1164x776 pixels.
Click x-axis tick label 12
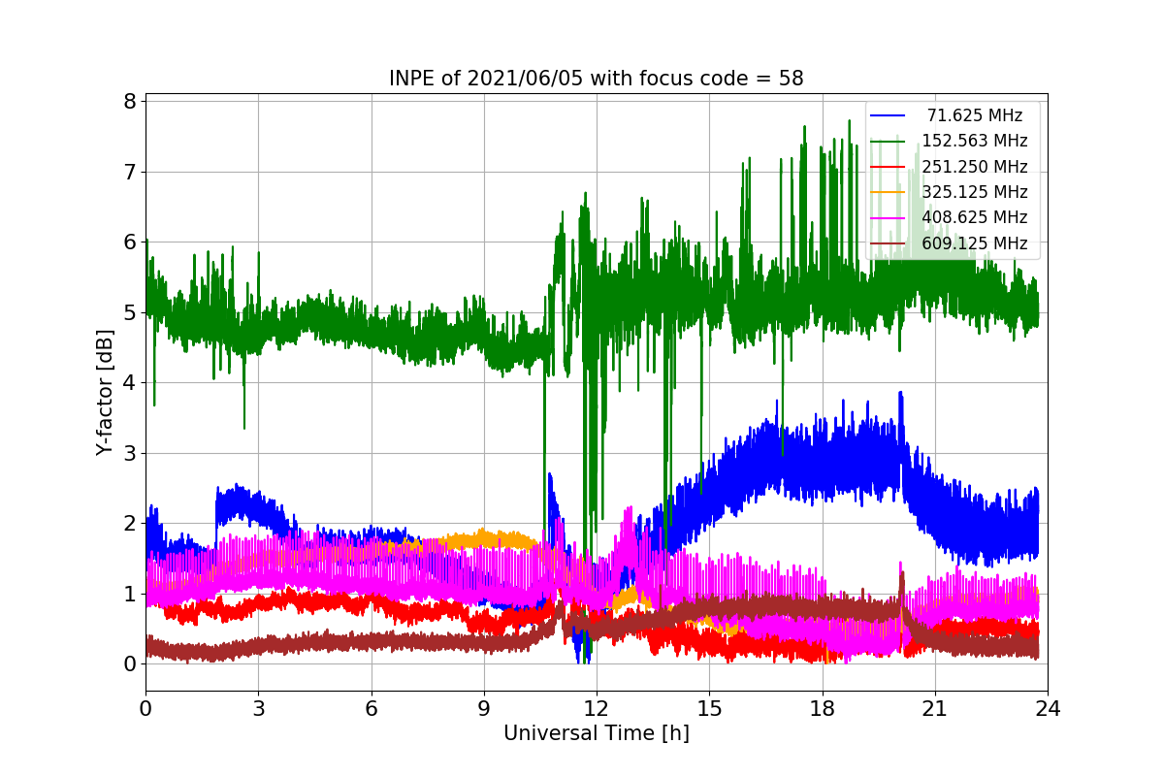click(597, 708)
